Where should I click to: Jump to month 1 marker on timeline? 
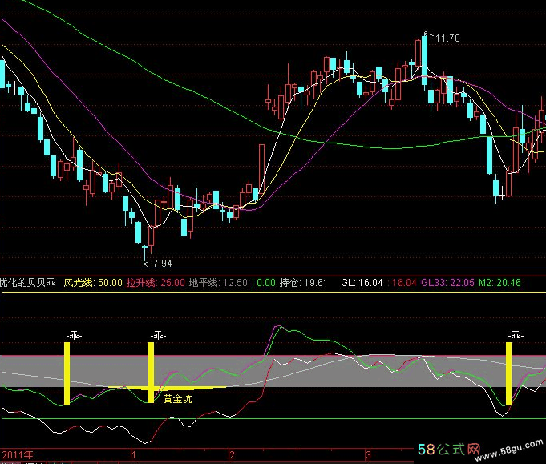click(x=133, y=454)
